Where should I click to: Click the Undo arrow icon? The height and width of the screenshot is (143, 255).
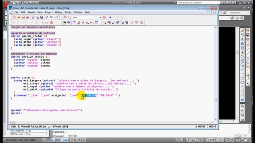coord(47,17)
